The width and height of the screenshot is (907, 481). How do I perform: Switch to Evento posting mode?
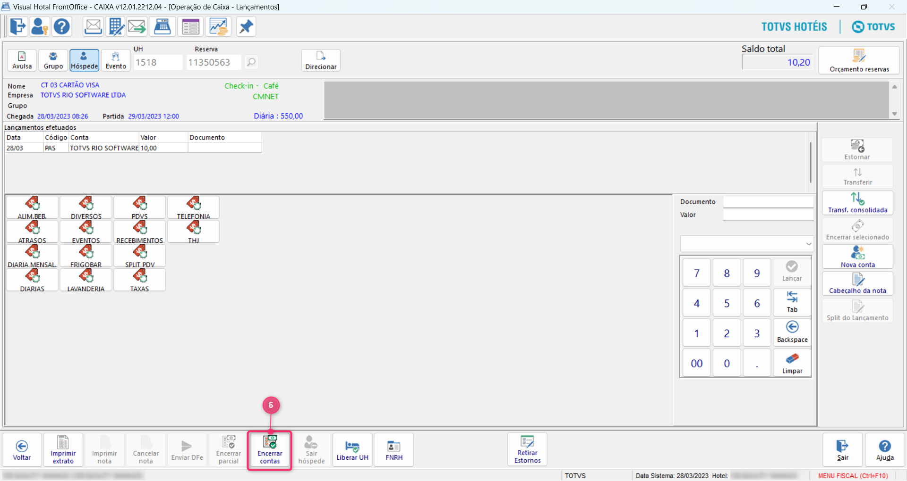(116, 60)
